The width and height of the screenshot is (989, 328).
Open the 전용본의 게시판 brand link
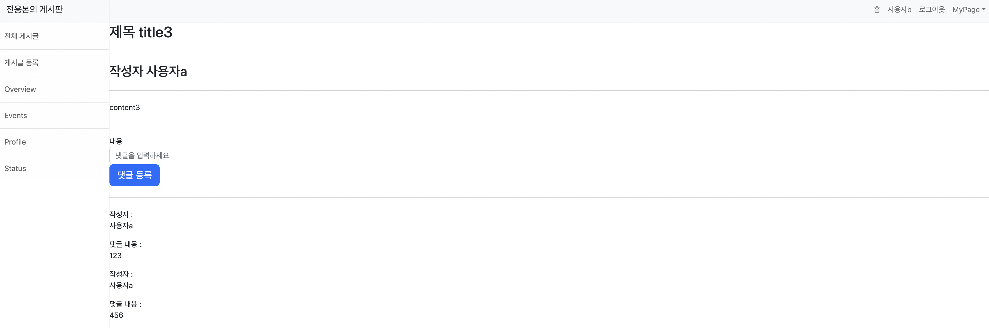34,10
